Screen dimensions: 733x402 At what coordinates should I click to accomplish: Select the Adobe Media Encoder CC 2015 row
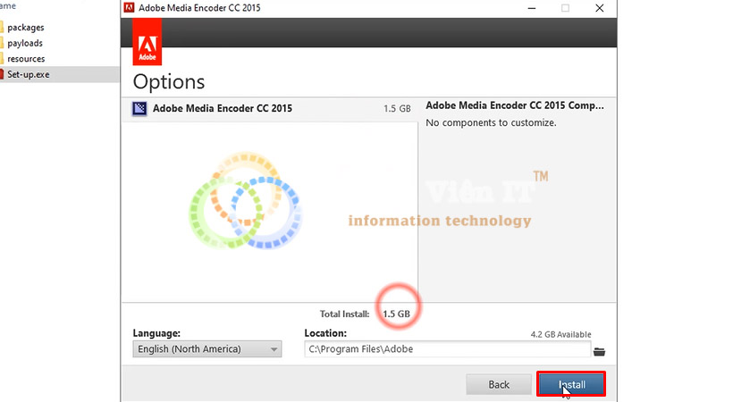[x=270, y=108]
